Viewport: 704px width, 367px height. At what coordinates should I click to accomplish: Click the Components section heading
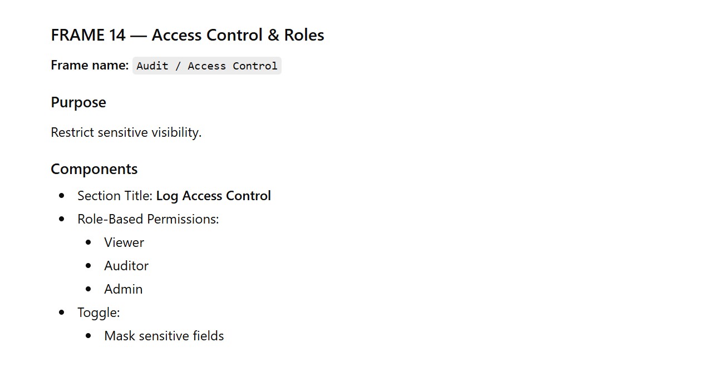pos(94,169)
